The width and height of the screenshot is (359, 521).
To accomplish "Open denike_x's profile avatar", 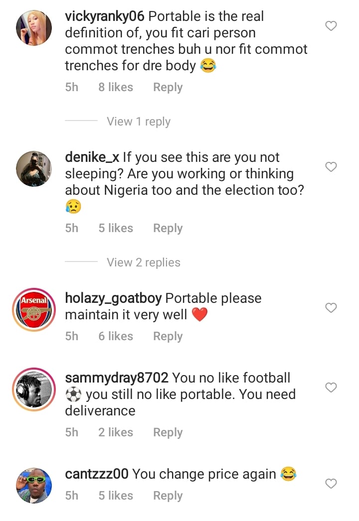I will tap(34, 168).
